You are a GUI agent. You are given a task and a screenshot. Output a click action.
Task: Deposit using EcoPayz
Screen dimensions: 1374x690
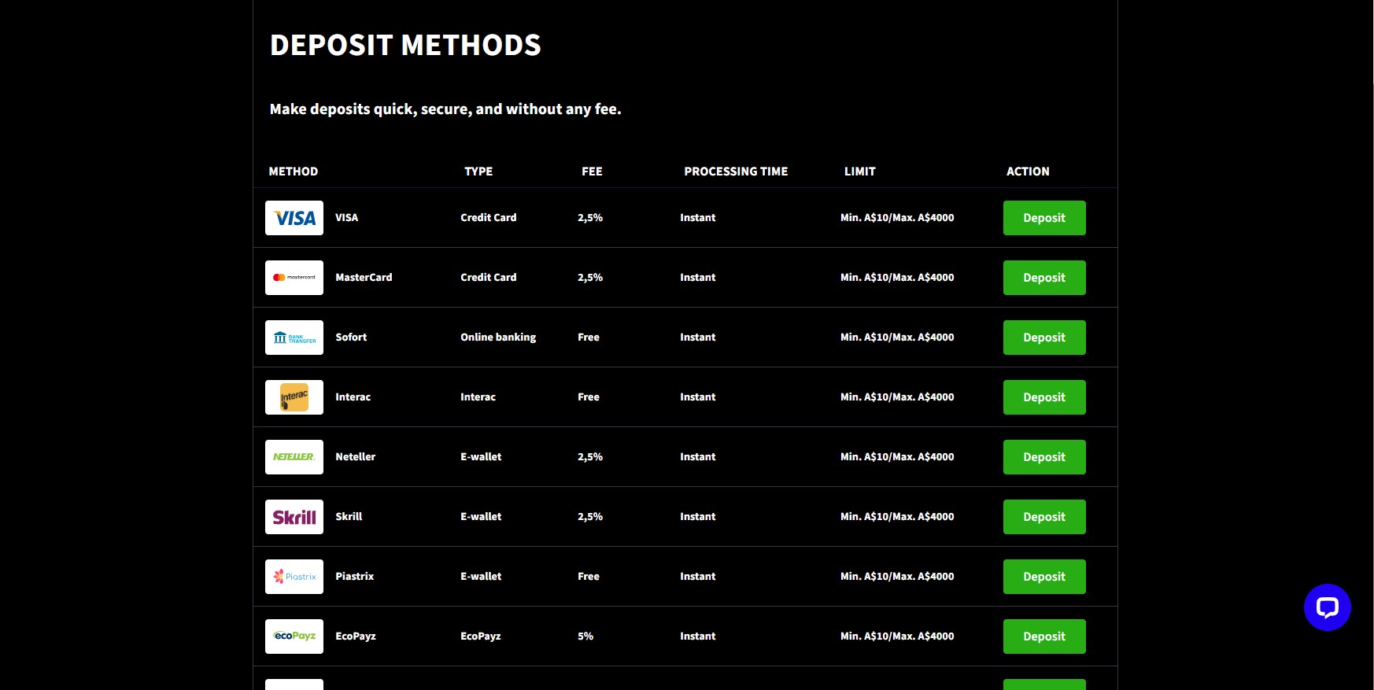(x=1044, y=636)
